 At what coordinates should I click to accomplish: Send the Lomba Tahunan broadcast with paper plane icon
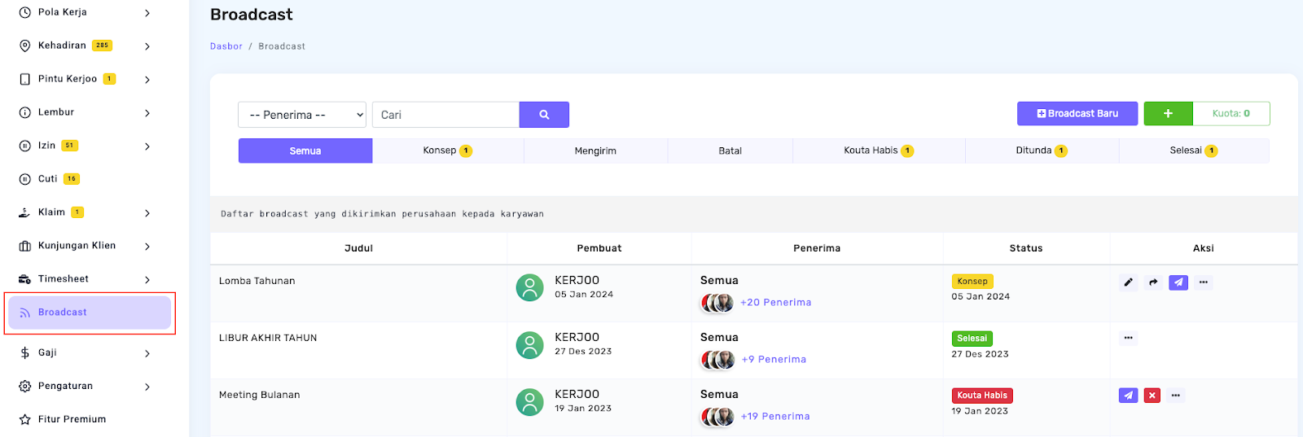[1178, 282]
